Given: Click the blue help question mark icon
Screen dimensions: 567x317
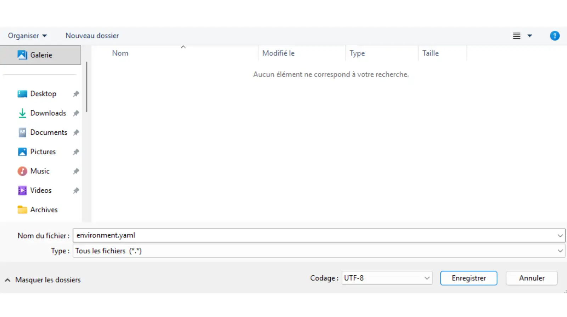Looking at the screenshot, I should coord(554,36).
